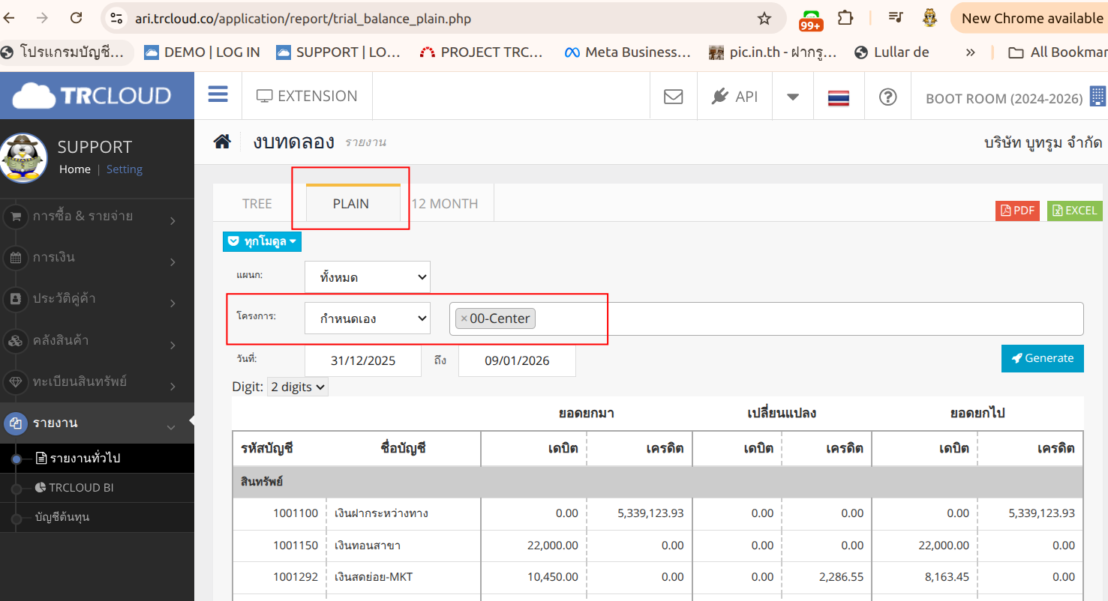
Task: Click the start date field 31/12/2025
Action: tap(362, 361)
